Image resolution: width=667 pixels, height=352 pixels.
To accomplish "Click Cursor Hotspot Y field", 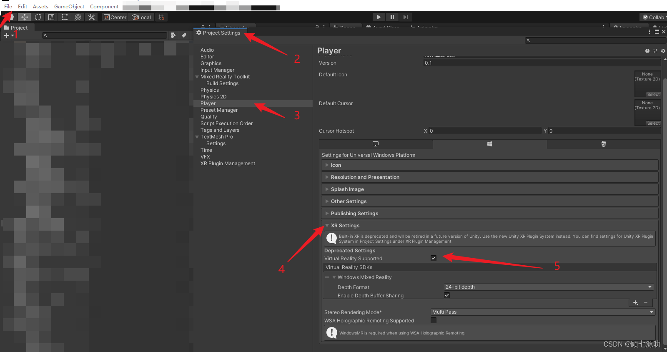I will coord(604,131).
